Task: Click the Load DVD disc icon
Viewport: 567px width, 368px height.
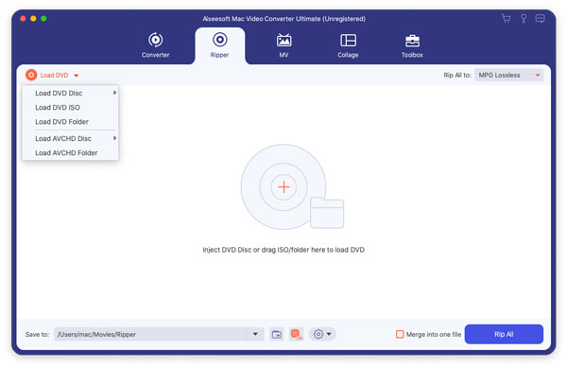Action: pyautogui.click(x=31, y=75)
